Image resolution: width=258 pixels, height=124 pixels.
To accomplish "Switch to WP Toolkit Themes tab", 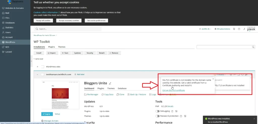I will [x=62, y=47].
